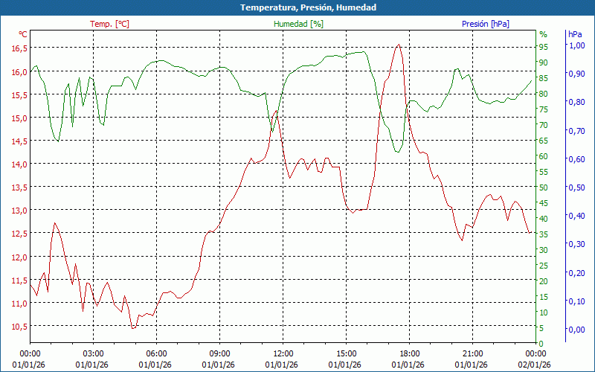This screenshot has width=595, height=372.
Task: Click the 75 humidity axis value
Action: click(544, 109)
